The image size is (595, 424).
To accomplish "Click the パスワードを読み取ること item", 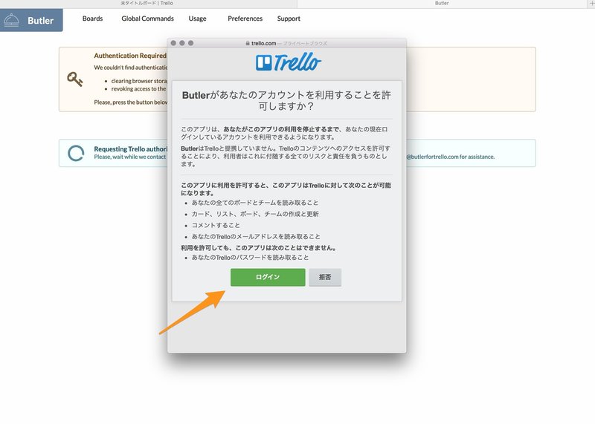I will pyautogui.click(x=250, y=258).
